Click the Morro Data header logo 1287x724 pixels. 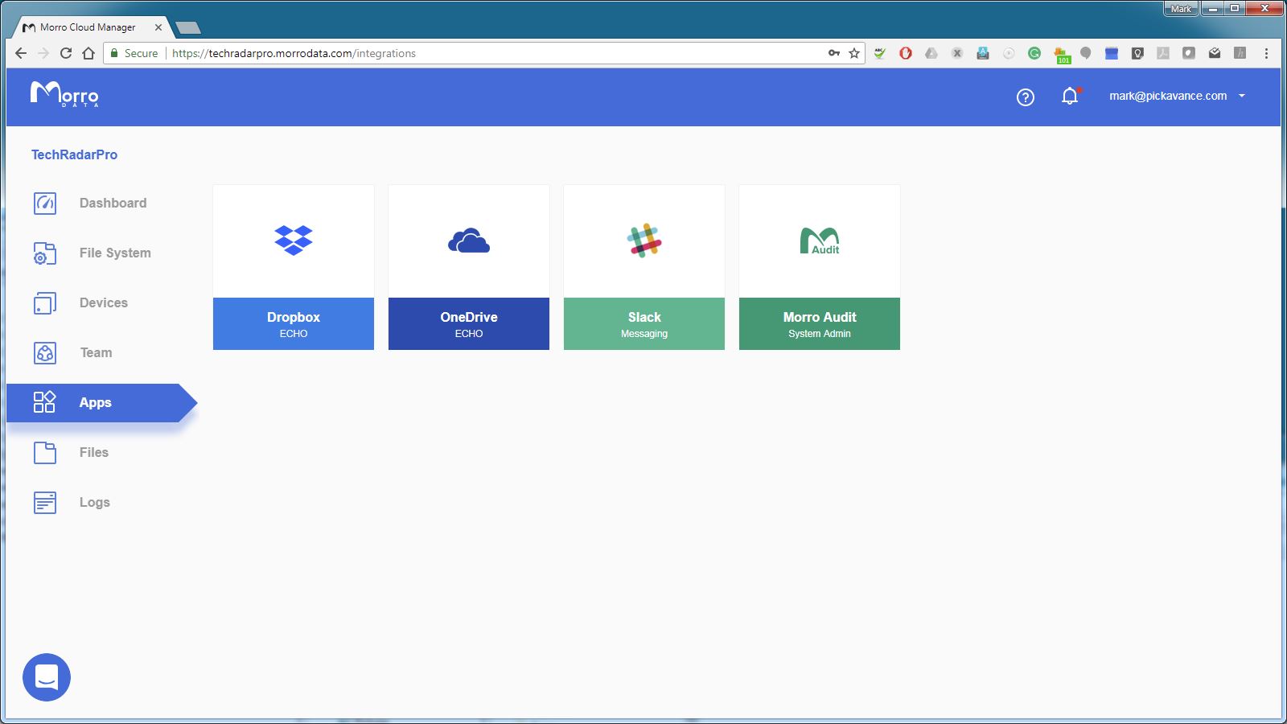coord(64,94)
